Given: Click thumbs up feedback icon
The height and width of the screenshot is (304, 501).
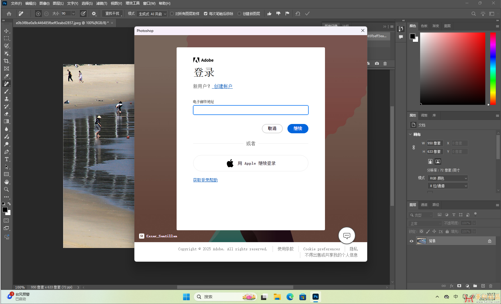Looking at the screenshot, I should (269, 14).
